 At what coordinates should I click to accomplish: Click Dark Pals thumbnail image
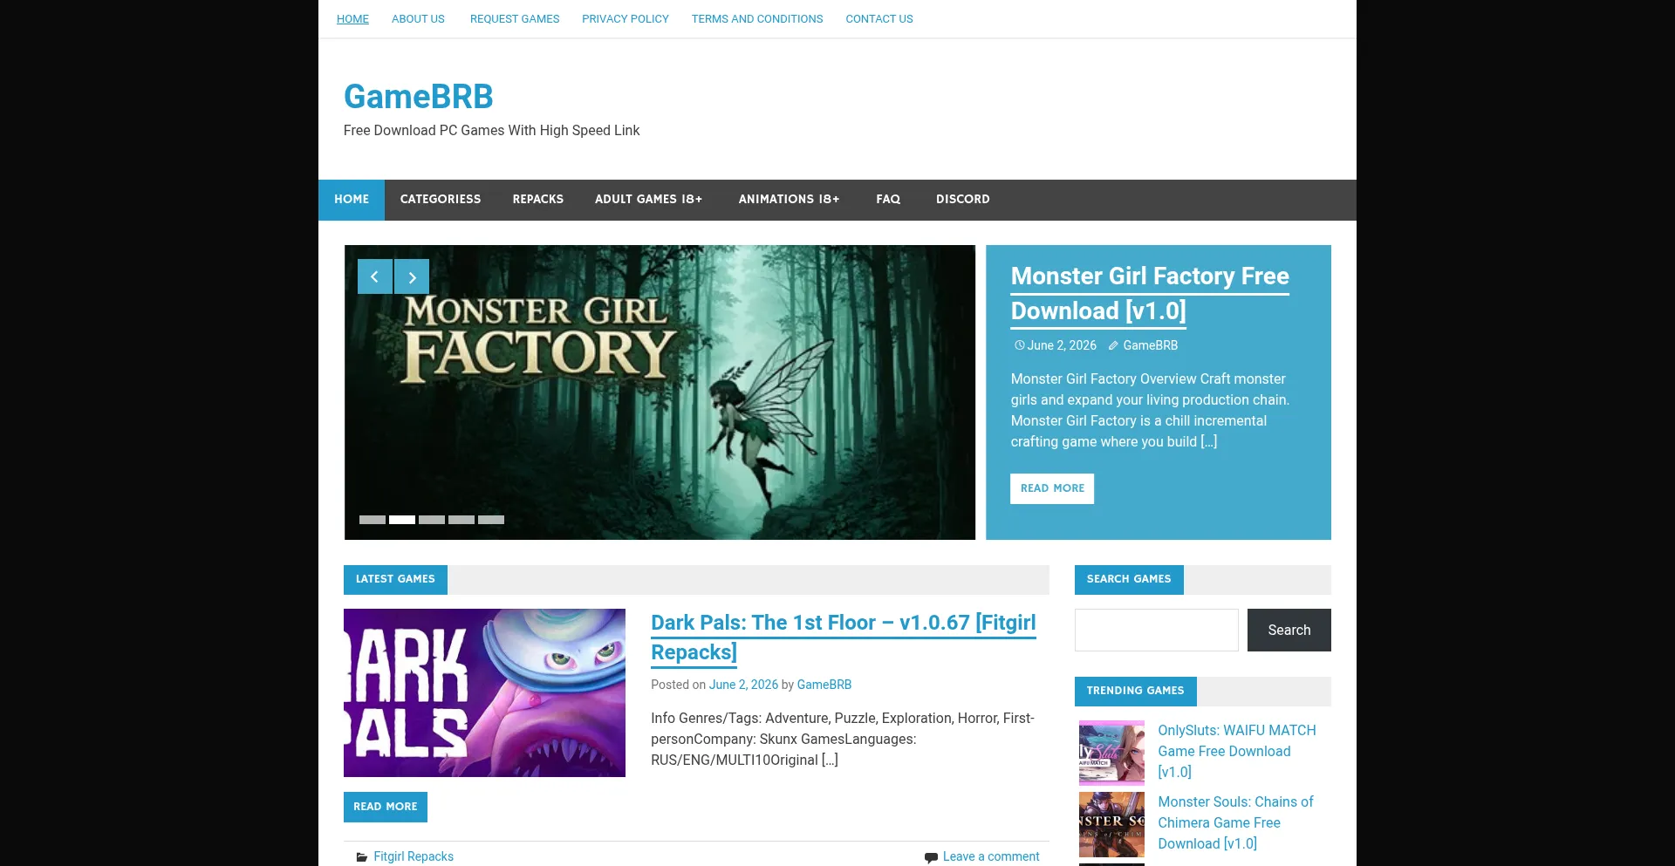point(484,692)
